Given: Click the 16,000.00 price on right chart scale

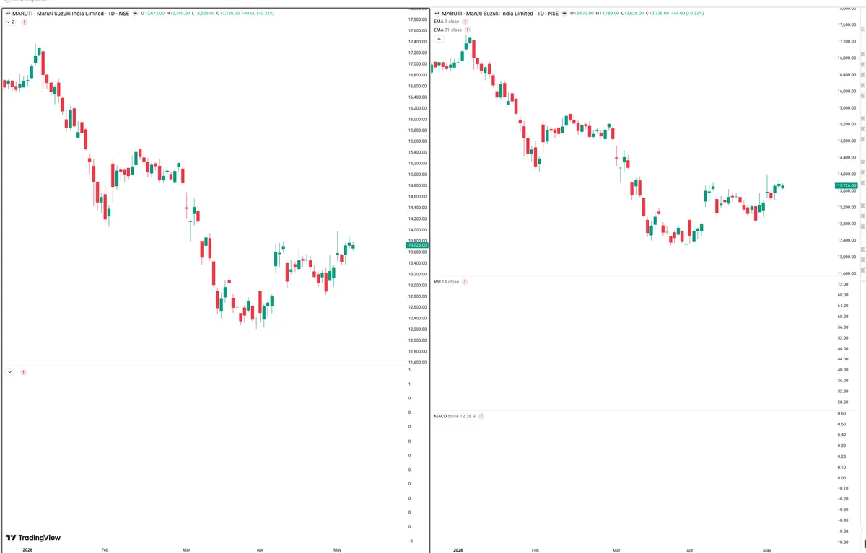Looking at the screenshot, I should [x=847, y=92].
